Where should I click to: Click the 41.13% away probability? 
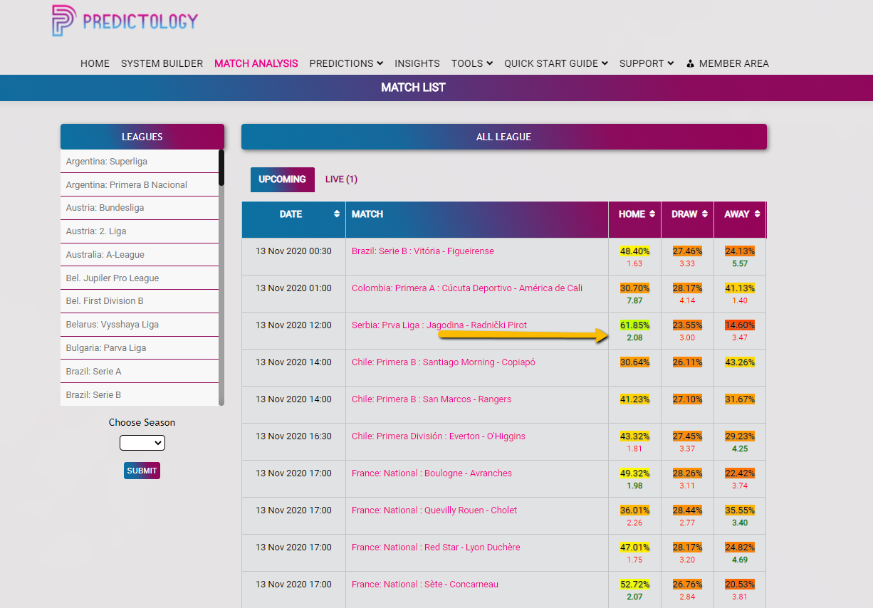pos(740,288)
